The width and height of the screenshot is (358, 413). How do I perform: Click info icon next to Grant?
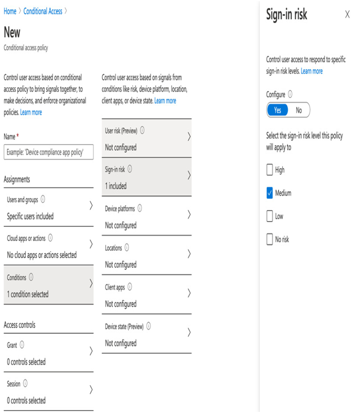coord(22,345)
